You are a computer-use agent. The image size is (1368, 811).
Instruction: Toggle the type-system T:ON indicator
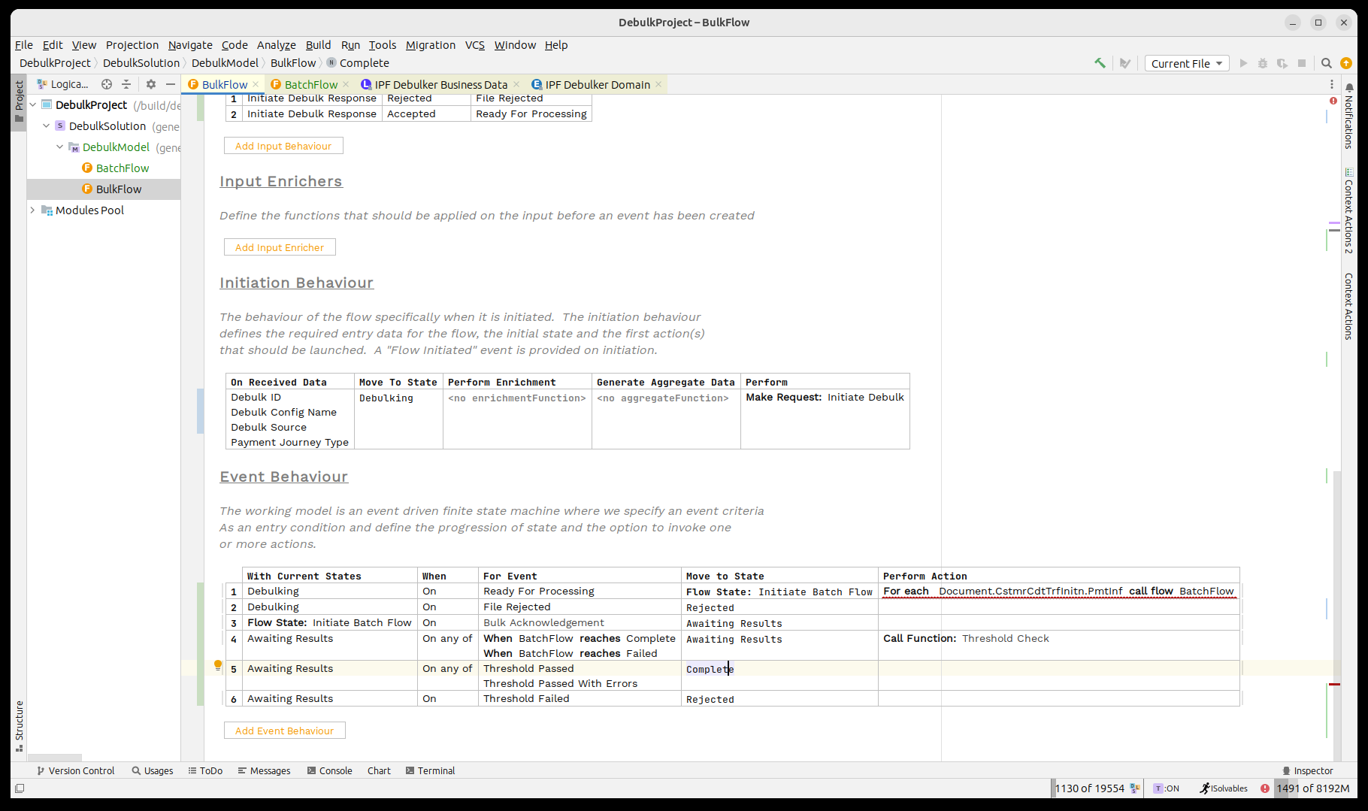tap(1167, 788)
